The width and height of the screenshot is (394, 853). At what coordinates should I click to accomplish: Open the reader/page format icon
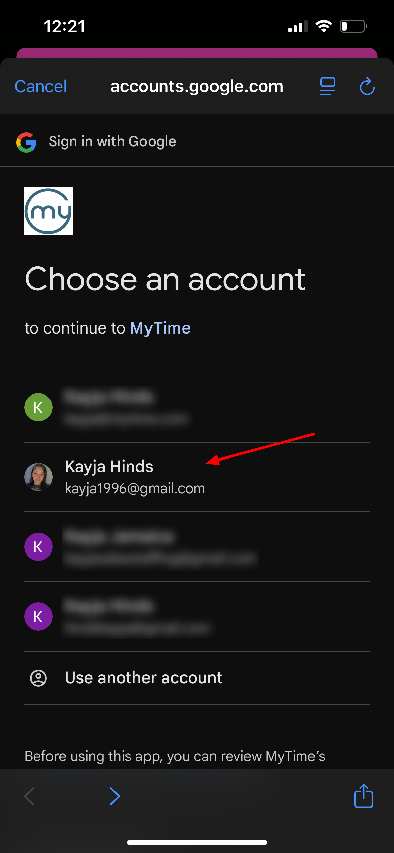(328, 86)
